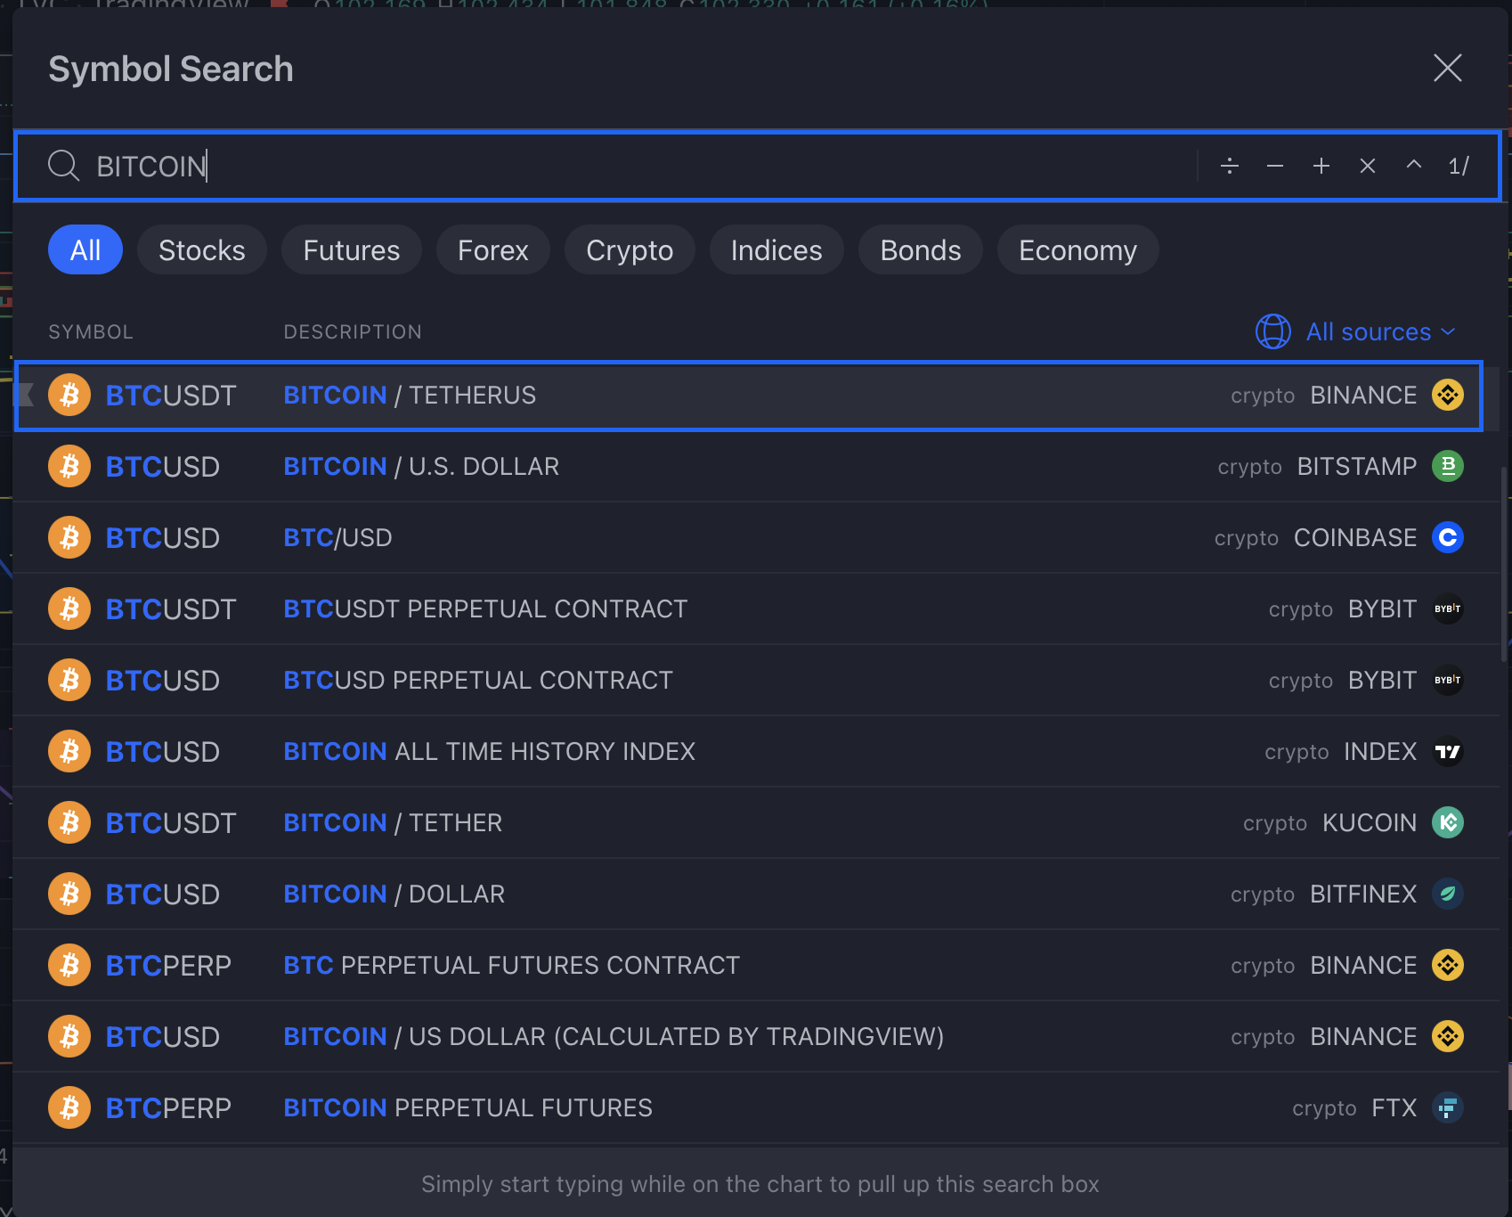This screenshot has width=1512, height=1217.
Task: Click the results list scrollbar
Action: click(x=1505, y=563)
